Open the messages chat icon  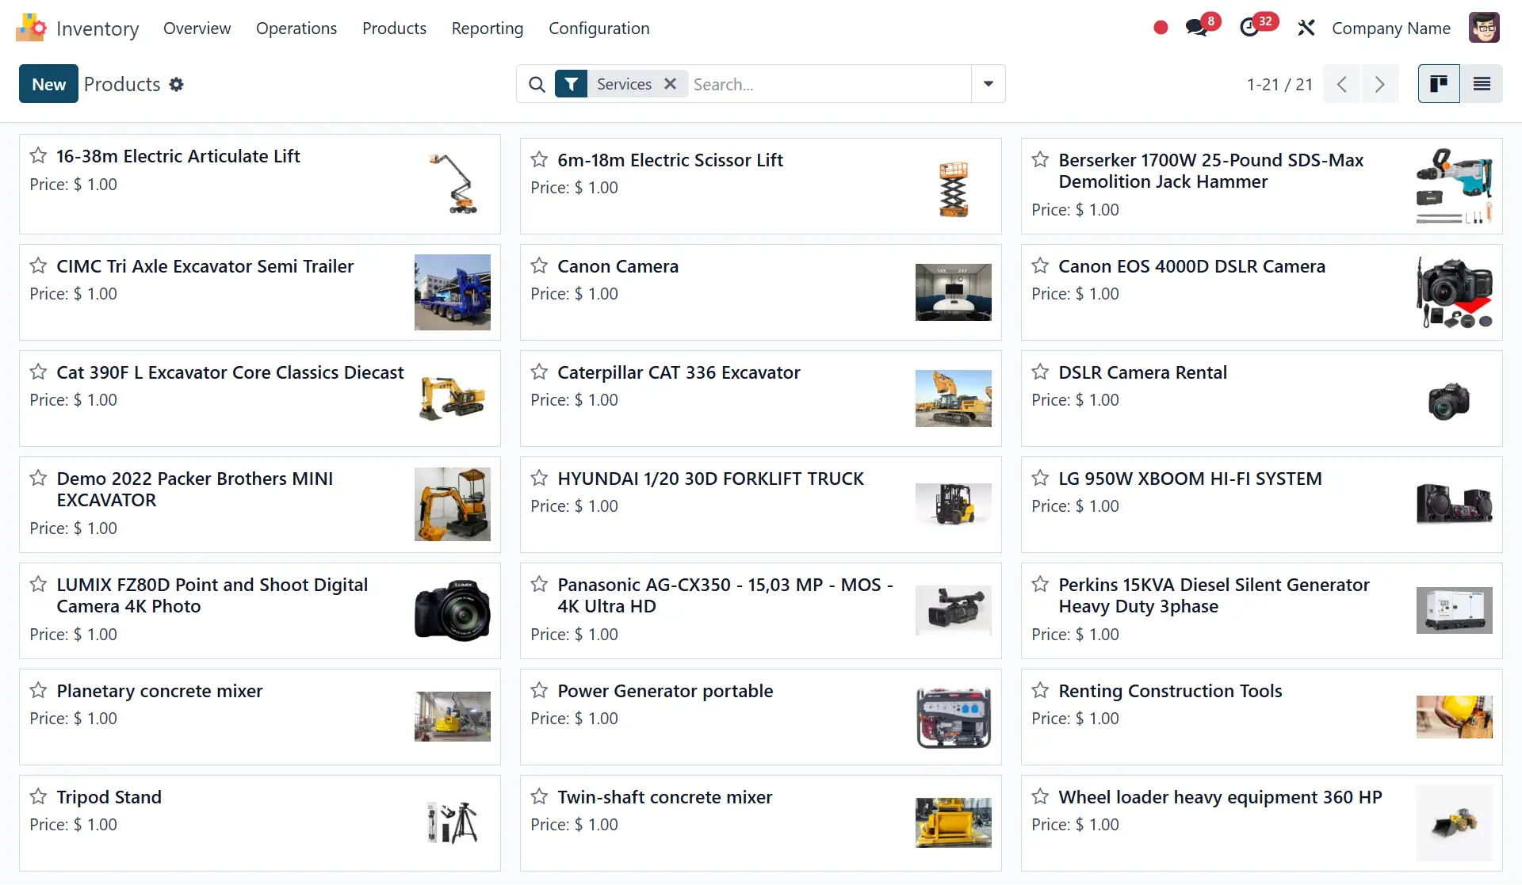click(x=1196, y=28)
